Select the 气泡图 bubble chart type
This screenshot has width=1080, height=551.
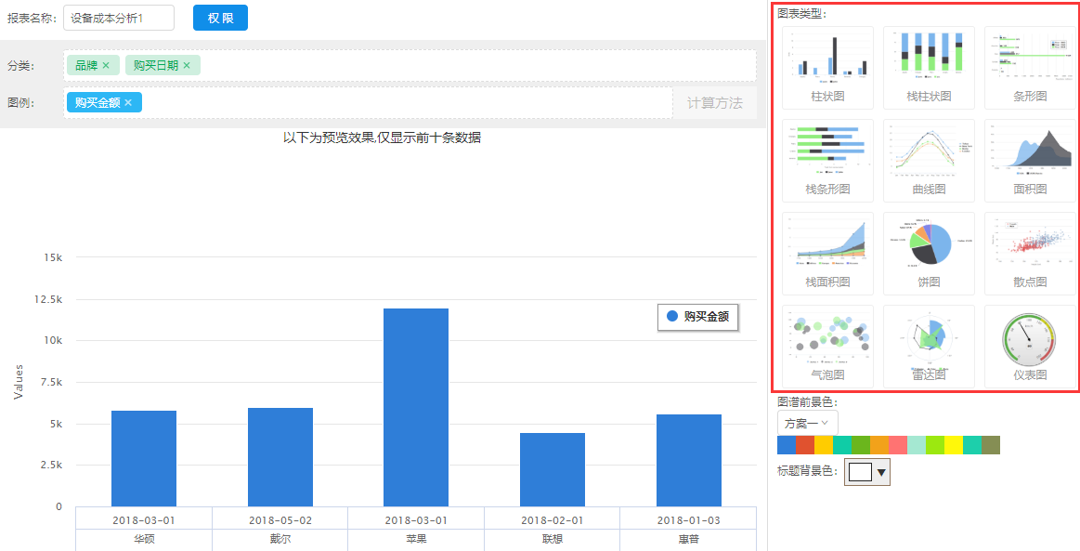[x=827, y=345]
